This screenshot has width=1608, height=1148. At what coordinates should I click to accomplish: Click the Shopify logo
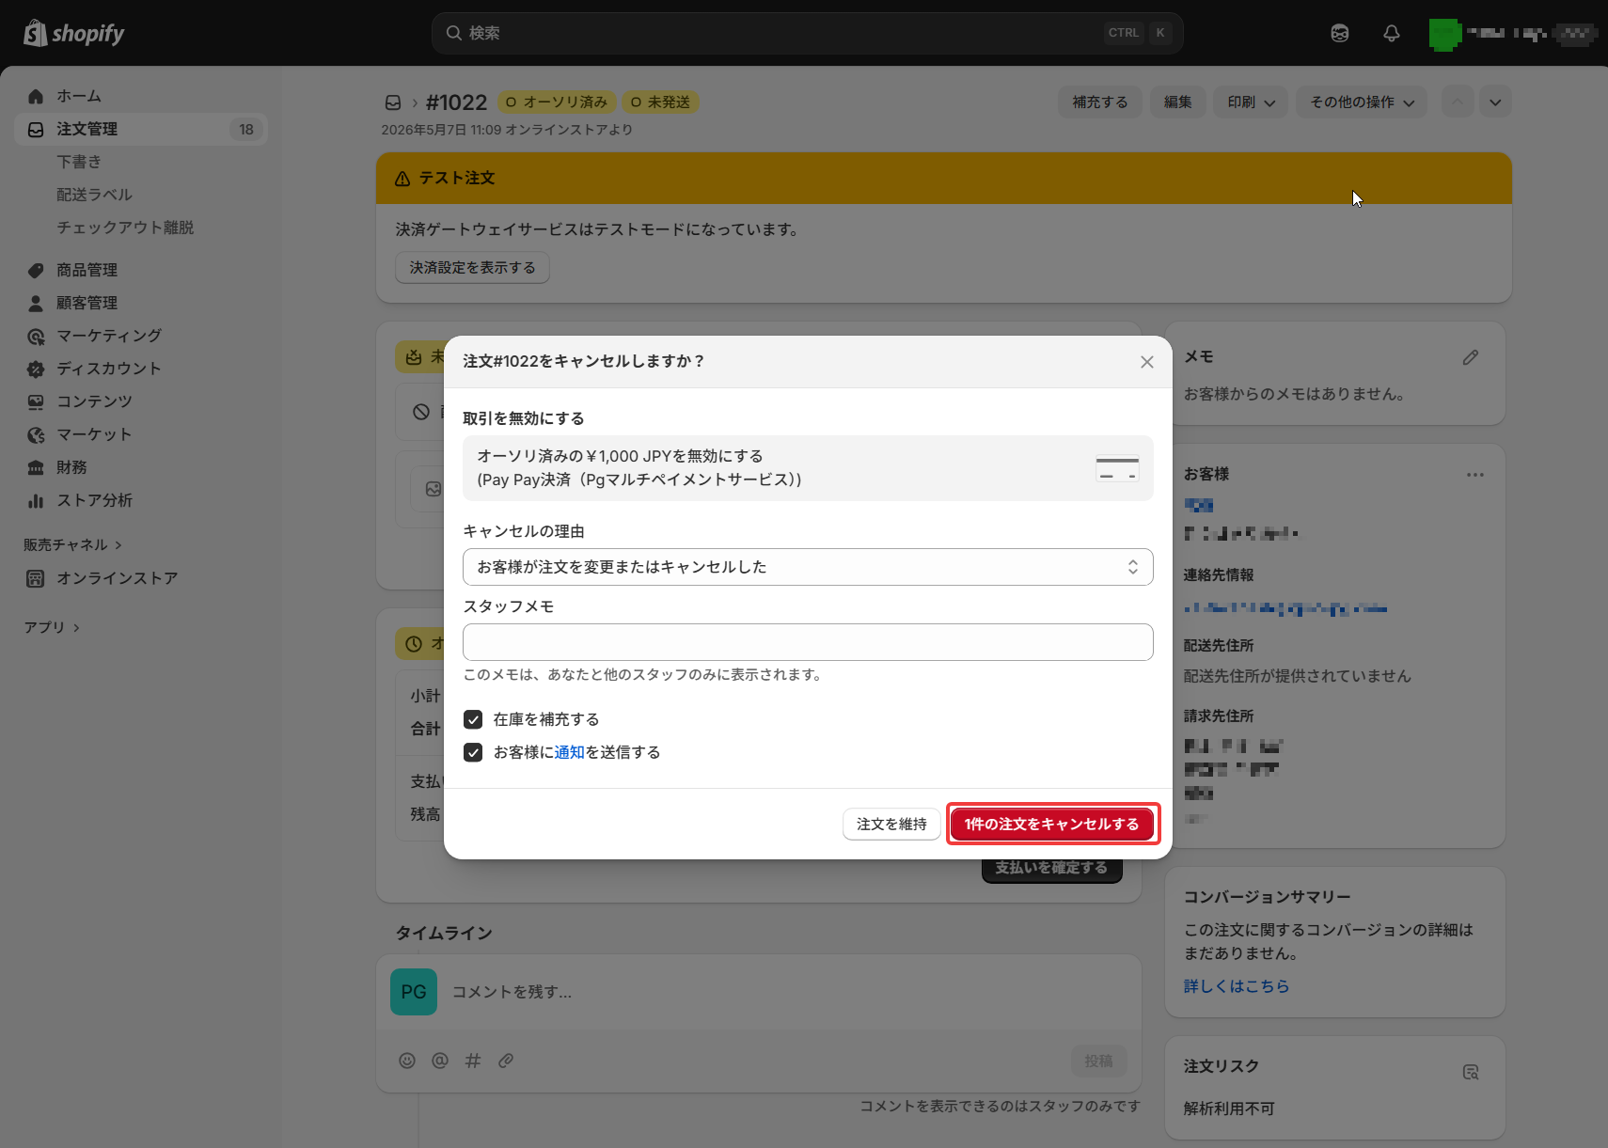[x=74, y=33]
